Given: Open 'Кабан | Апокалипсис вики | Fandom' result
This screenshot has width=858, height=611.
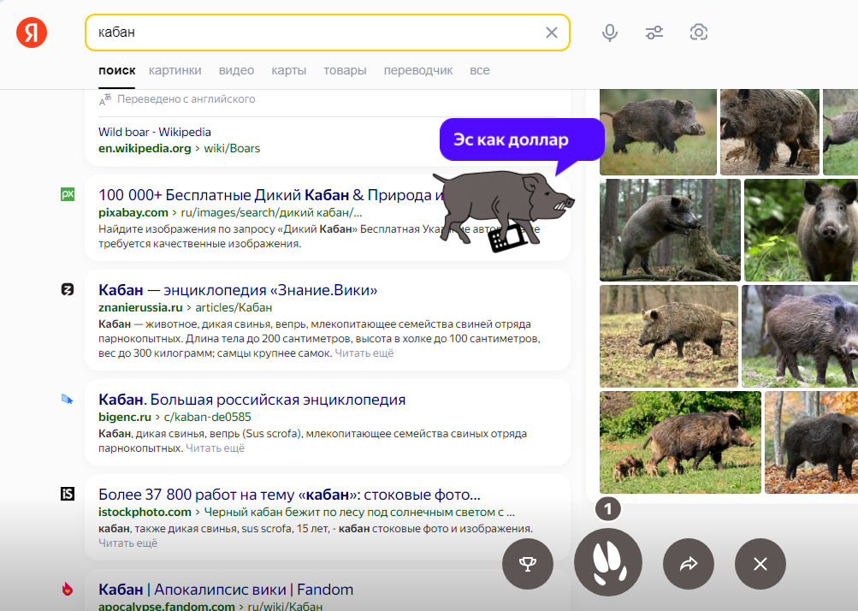Looking at the screenshot, I should pyautogui.click(x=226, y=589).
